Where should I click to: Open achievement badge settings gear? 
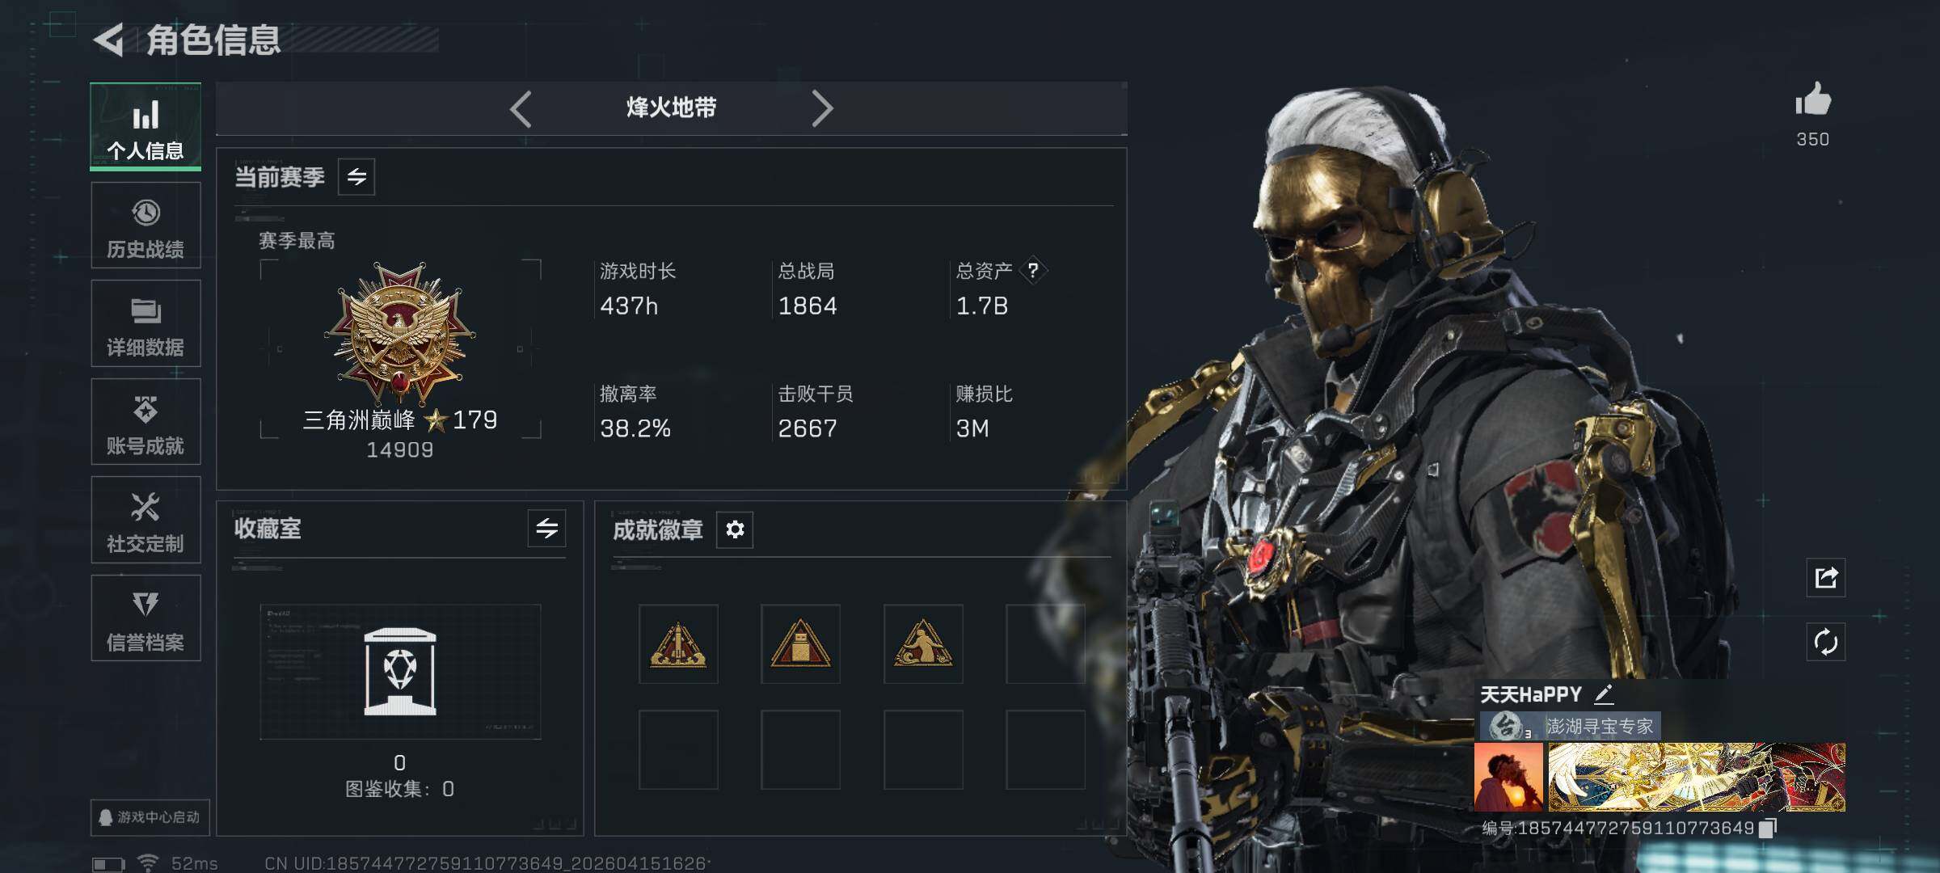pos(735,529)
